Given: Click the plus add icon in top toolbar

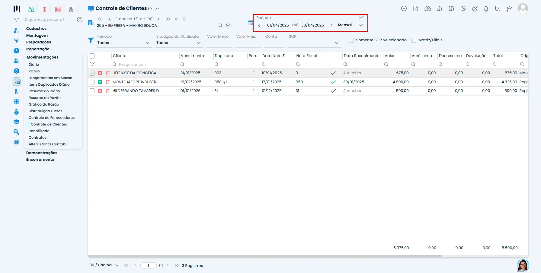Looking at the screenshot, I should (x=404, y=8).
